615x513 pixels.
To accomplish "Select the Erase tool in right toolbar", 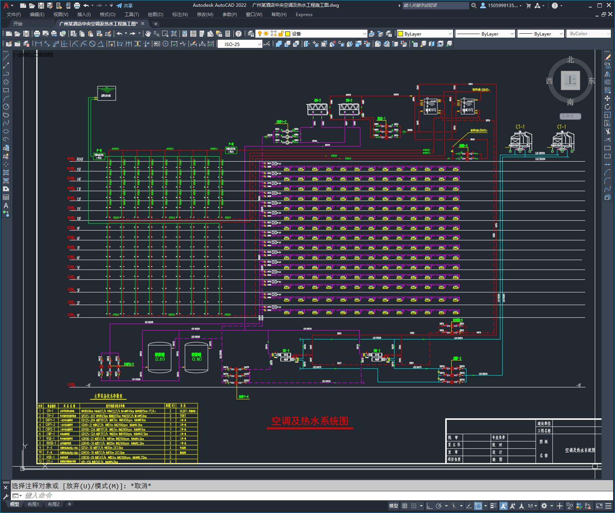I will point(608,57).
